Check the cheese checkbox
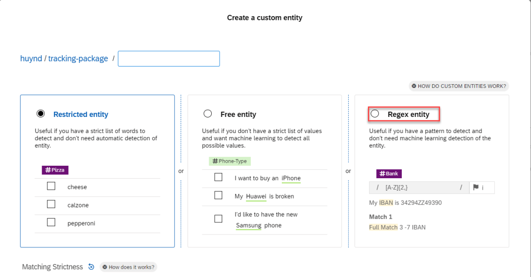Viewport: 531px width, 277px height. (51, 186)
